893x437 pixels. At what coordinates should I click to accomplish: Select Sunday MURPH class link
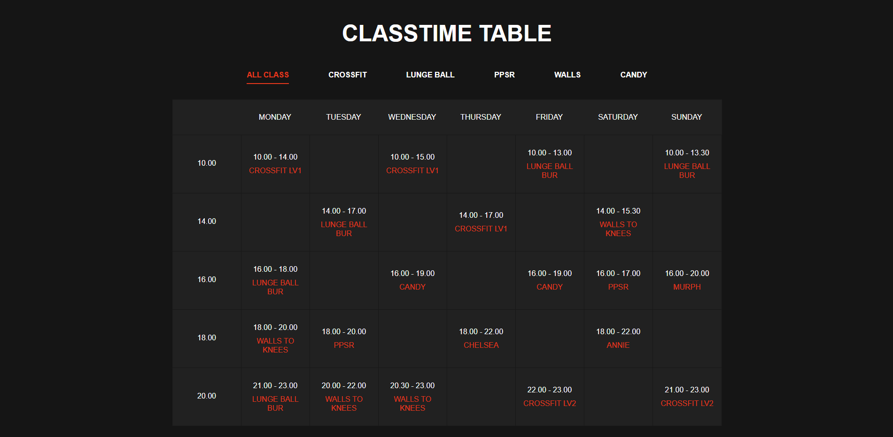[687, 287]
